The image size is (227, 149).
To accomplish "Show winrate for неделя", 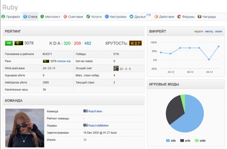I will (199, 31).
